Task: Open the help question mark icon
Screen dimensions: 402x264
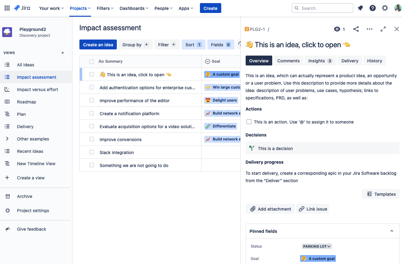Action: click(x=373, y=8)
